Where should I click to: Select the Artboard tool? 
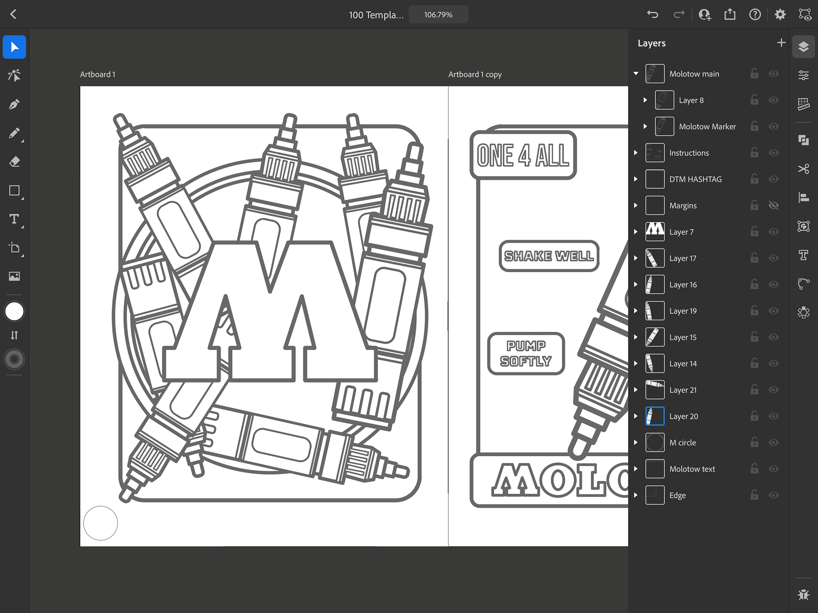14,248
